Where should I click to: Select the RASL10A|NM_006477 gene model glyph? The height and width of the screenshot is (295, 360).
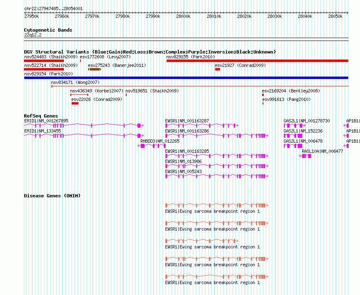[305, 156]
